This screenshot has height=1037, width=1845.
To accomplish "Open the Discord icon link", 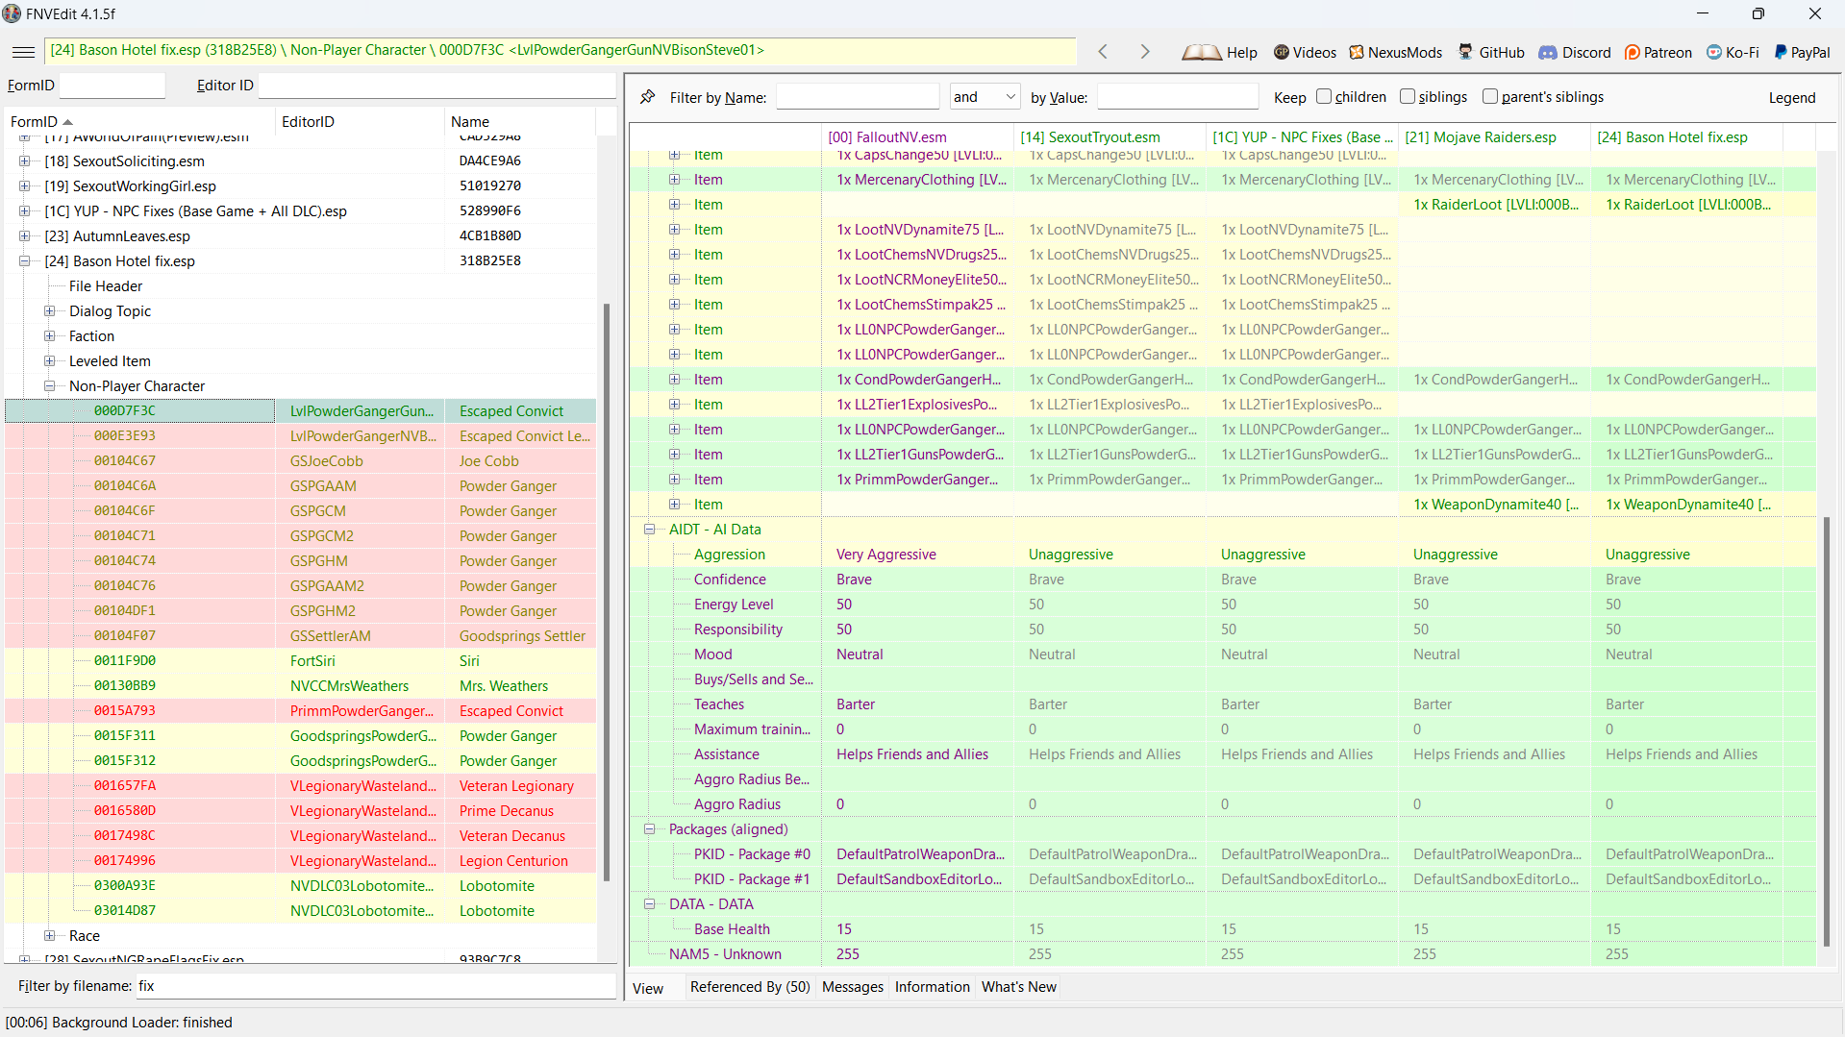I will pos(1548,52).
